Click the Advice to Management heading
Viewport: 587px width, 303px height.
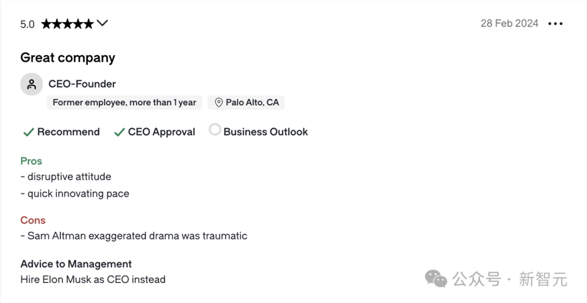click(x=76, y=264)
